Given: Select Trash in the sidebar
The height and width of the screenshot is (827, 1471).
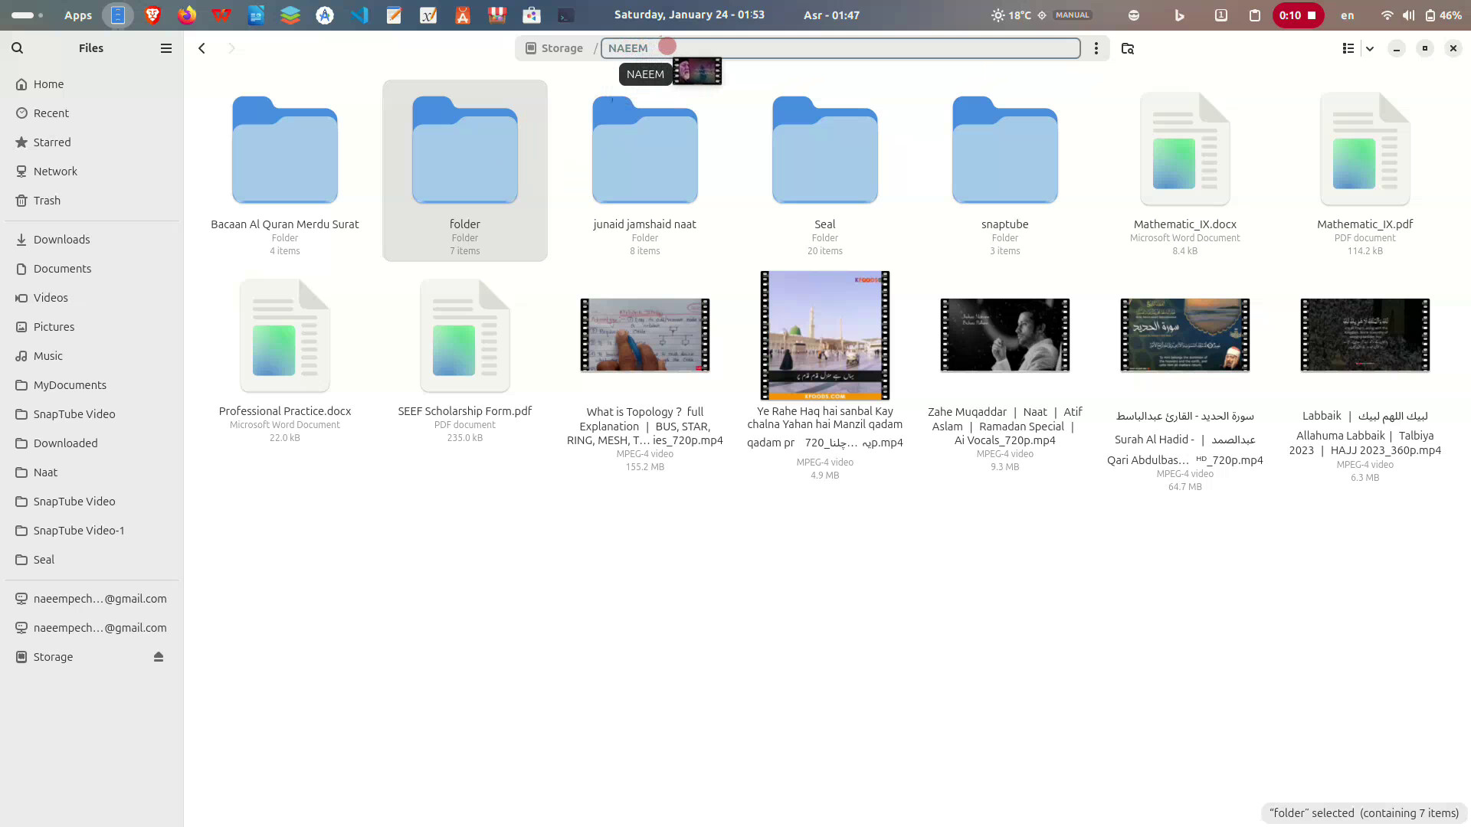Looking at the screenshot, I should click(x=46, y=200).
